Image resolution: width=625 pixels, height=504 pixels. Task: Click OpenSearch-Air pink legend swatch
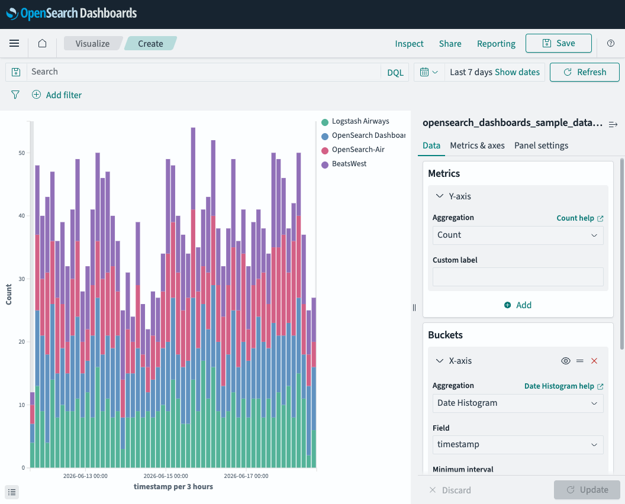coord(325,151)
